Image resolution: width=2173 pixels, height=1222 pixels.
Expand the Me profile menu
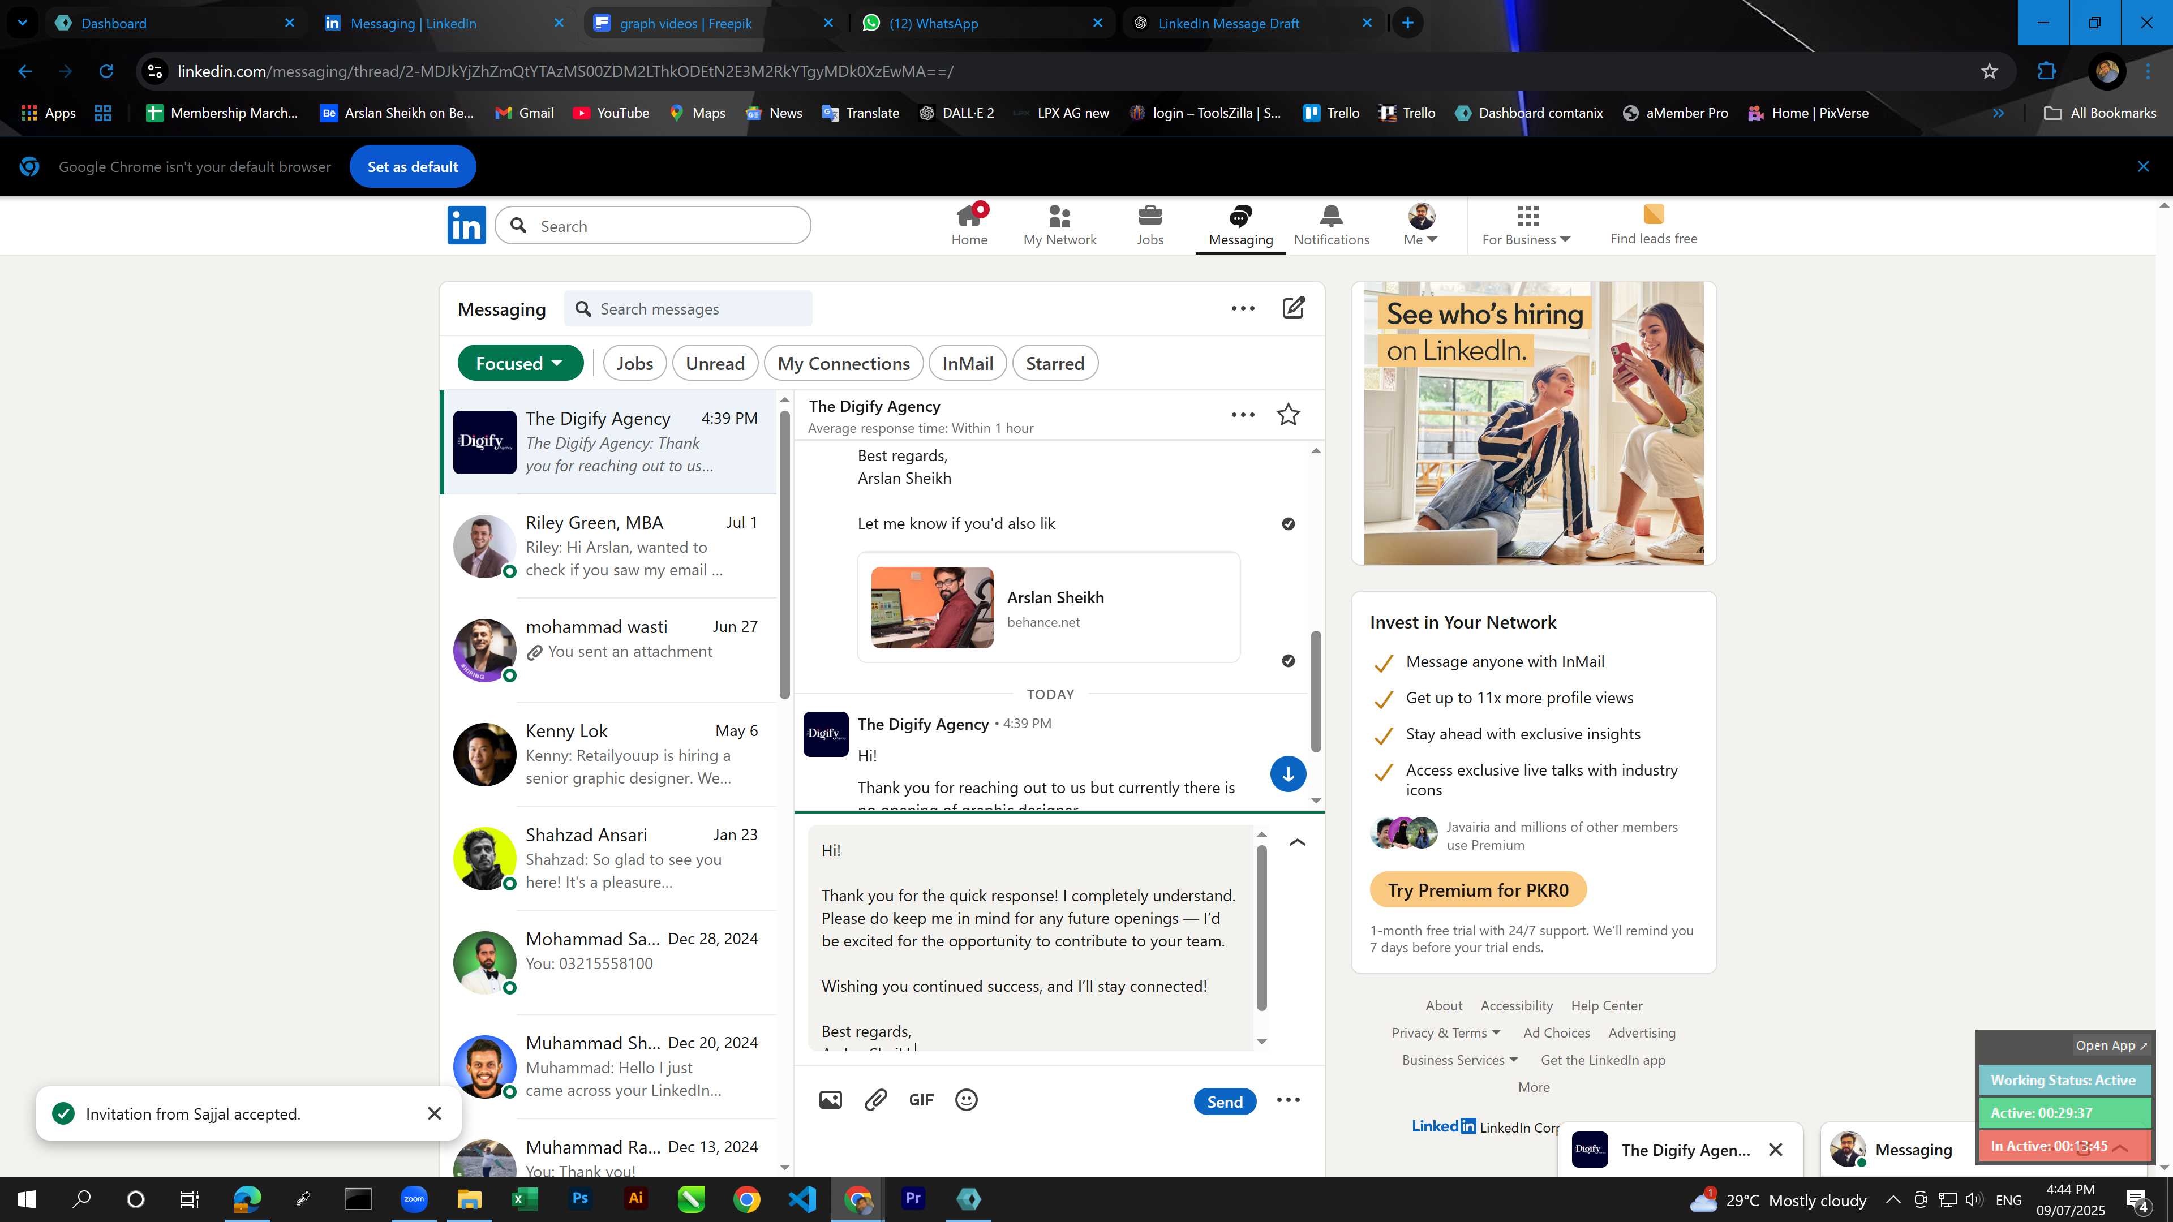[x=1420, y=225]
